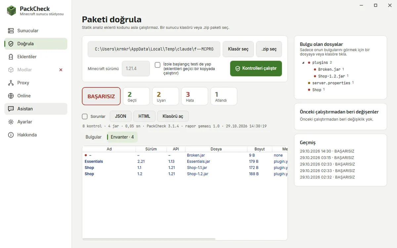
Task: Click the puzzle icon beside Eklentiler
Action: (11, 57)
